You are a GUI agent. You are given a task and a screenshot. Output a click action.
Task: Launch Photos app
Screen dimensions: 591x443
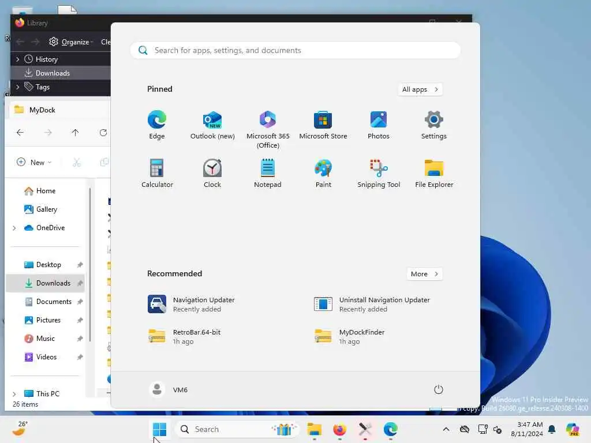(379, 125)
